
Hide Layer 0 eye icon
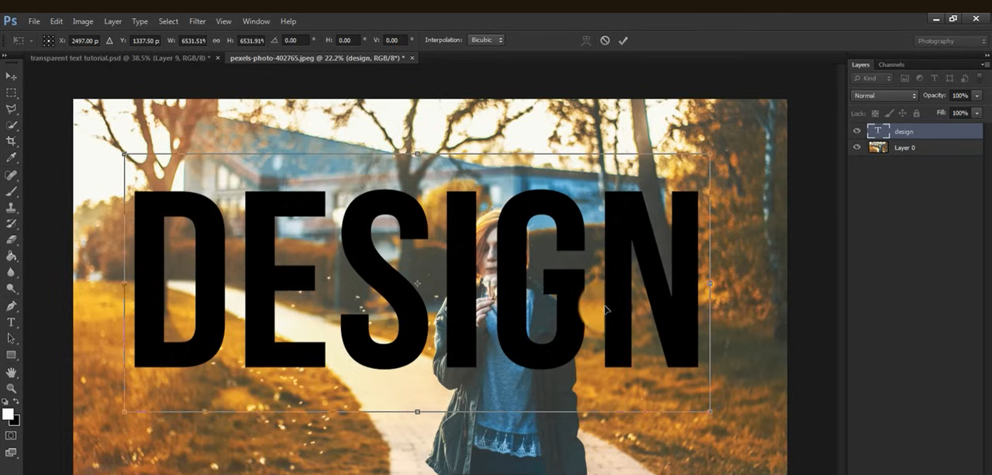856,147
